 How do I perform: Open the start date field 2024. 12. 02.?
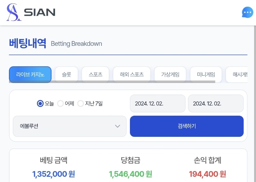point(158,103)
